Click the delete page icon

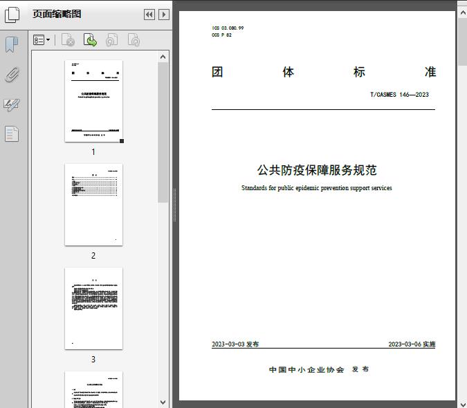[68, 40]
